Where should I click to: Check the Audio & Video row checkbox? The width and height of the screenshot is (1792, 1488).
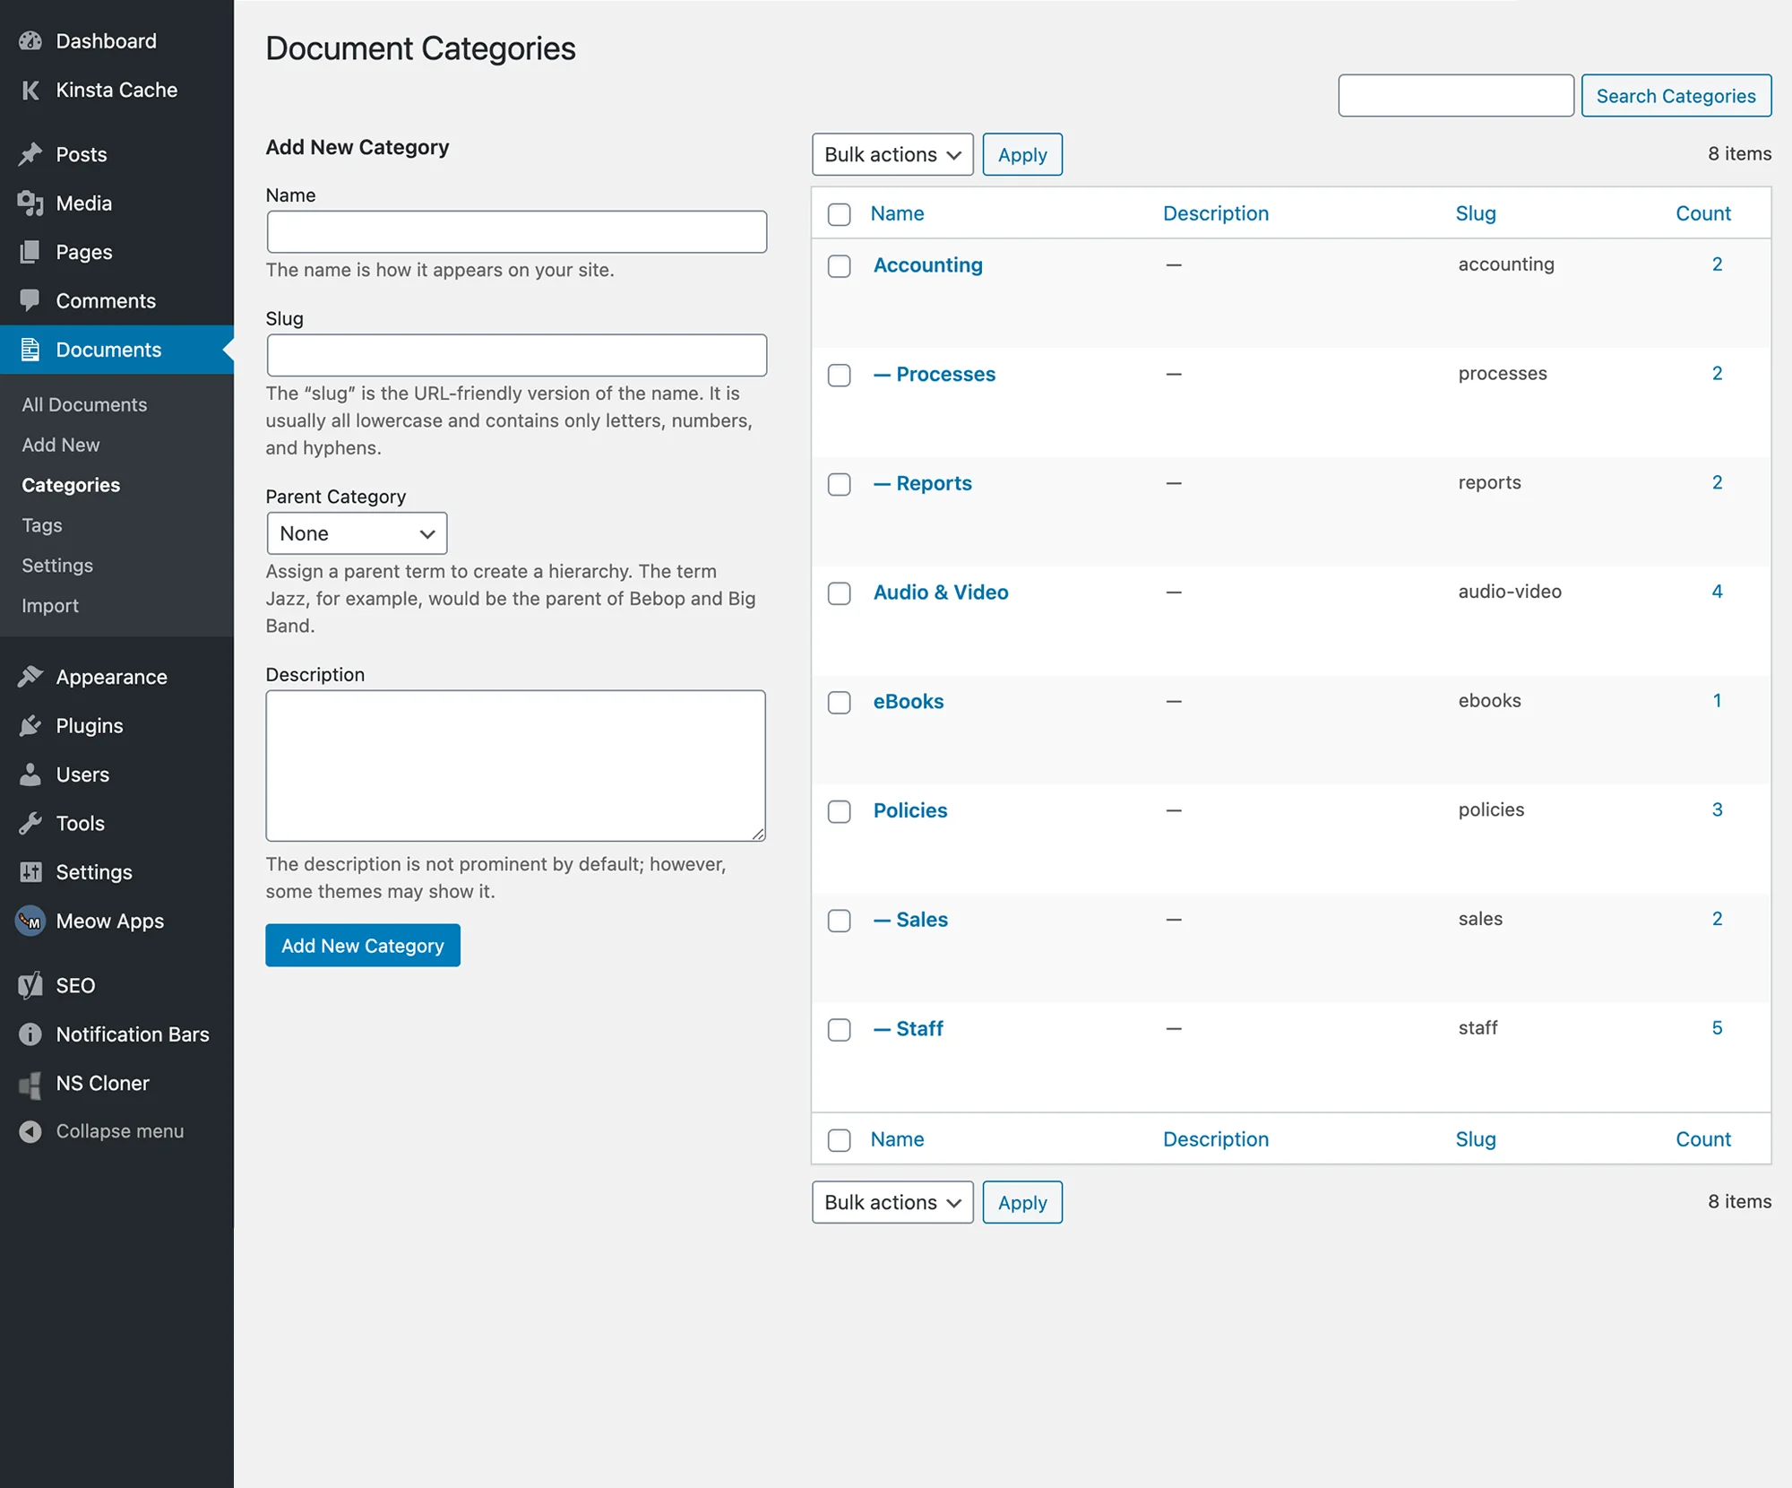point(839,593)
